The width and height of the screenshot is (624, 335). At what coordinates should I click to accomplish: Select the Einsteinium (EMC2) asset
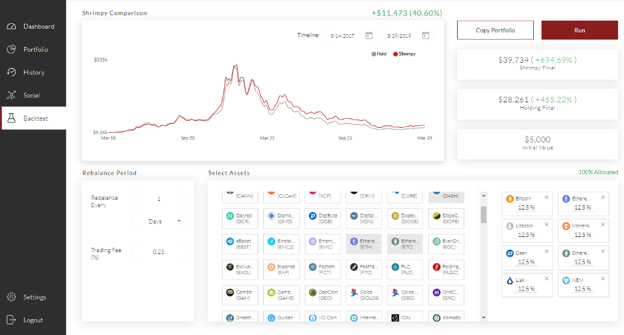click(282, 244)
